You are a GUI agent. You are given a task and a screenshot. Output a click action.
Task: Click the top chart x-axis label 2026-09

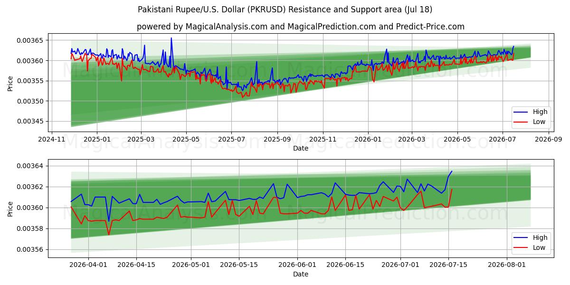pyautogui.click(x=549, y=139)
